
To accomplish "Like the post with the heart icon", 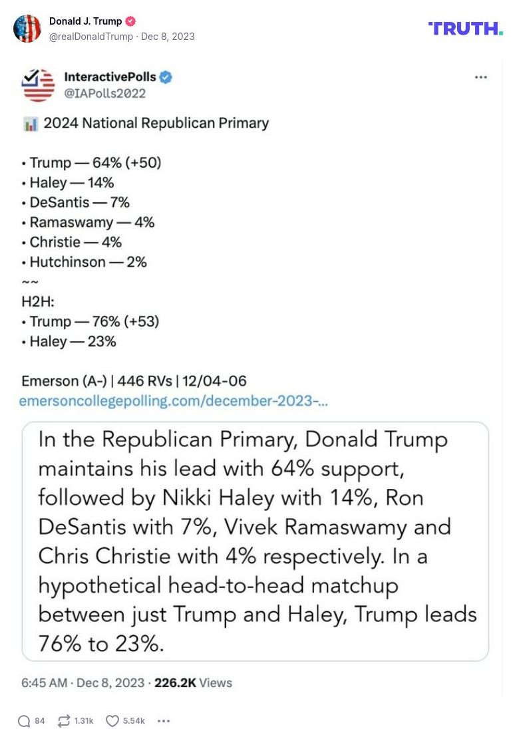I will point(112,721).
